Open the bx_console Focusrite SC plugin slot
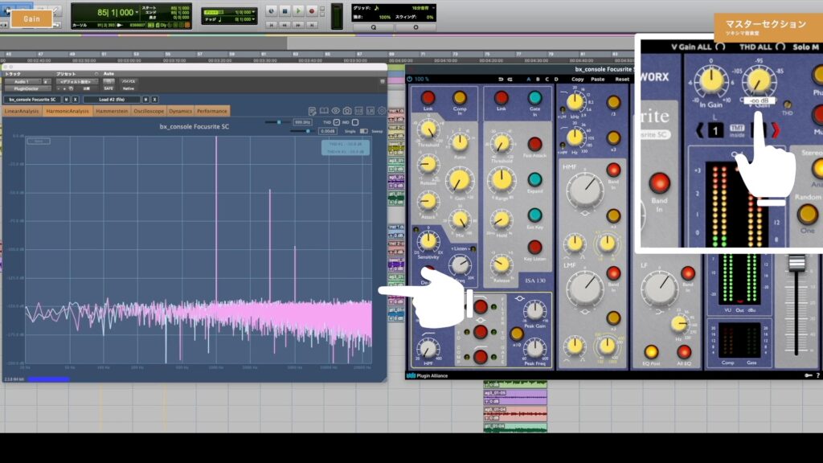823x463 pixels. (32, 99)
